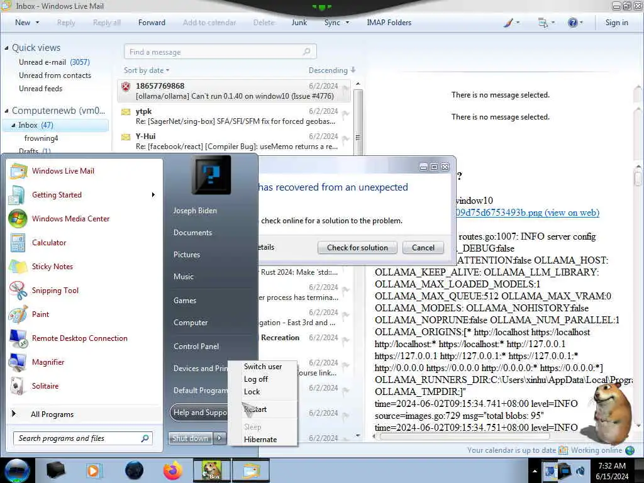The height and width of the screenshot is (483, 644).
Task: Click the hamster Box taskbar button
Action: (x=211, y=470)
